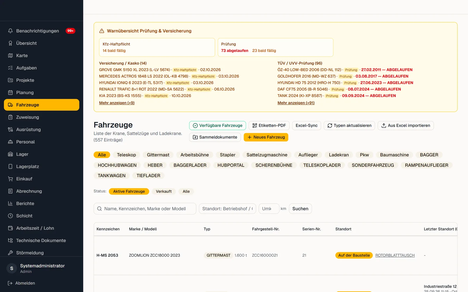This screenshot has height=292, width=468.
Task: Open the Sammeldokumente button
Action: 215,137
